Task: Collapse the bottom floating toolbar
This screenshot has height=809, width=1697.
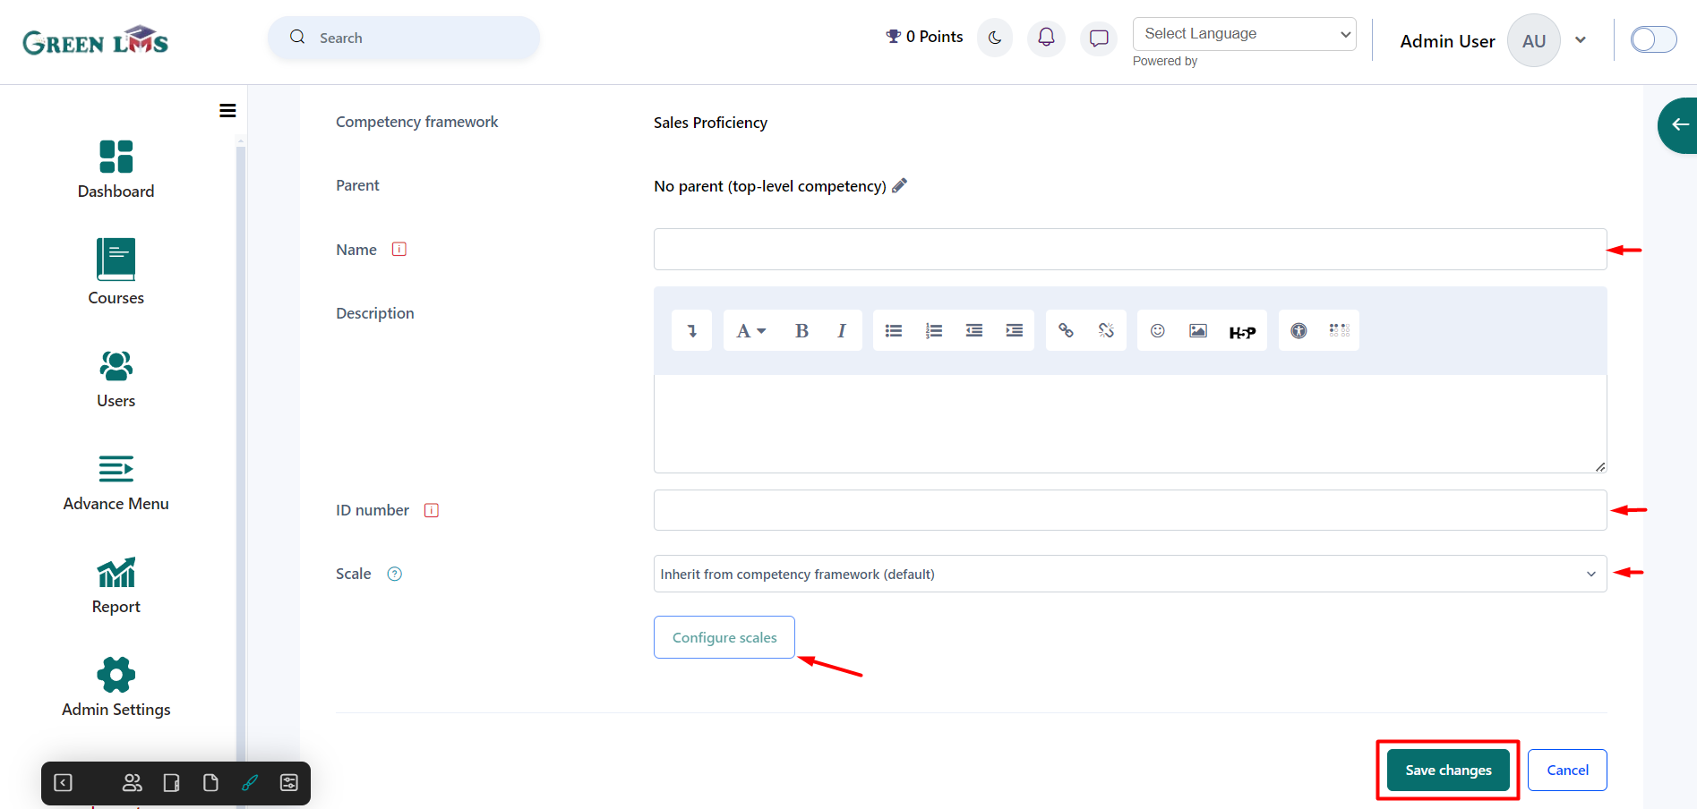Action: 64,783
